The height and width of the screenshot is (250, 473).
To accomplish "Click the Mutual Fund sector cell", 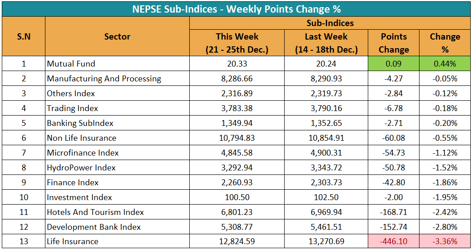I will (x=71, y=64).
